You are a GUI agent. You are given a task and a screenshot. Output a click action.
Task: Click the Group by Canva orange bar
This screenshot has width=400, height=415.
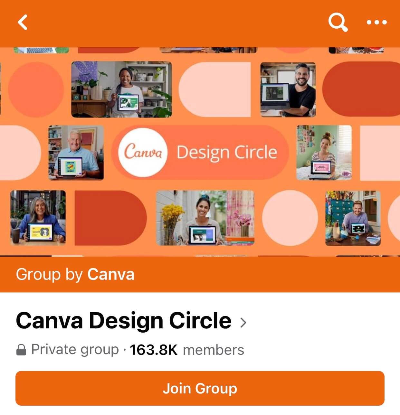pyautogui.click(x=200, y=275)
